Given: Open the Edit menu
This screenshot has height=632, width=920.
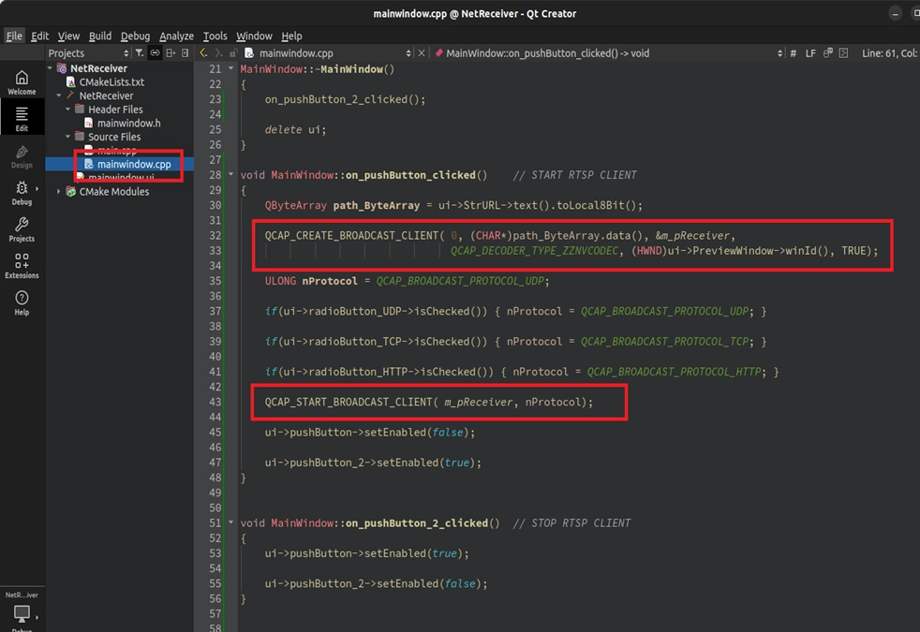Looking at the screenshot, I should point(40,36).
